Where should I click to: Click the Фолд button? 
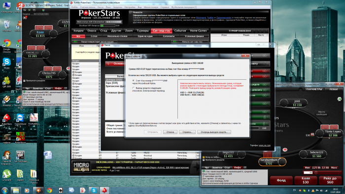click(281, 180)
